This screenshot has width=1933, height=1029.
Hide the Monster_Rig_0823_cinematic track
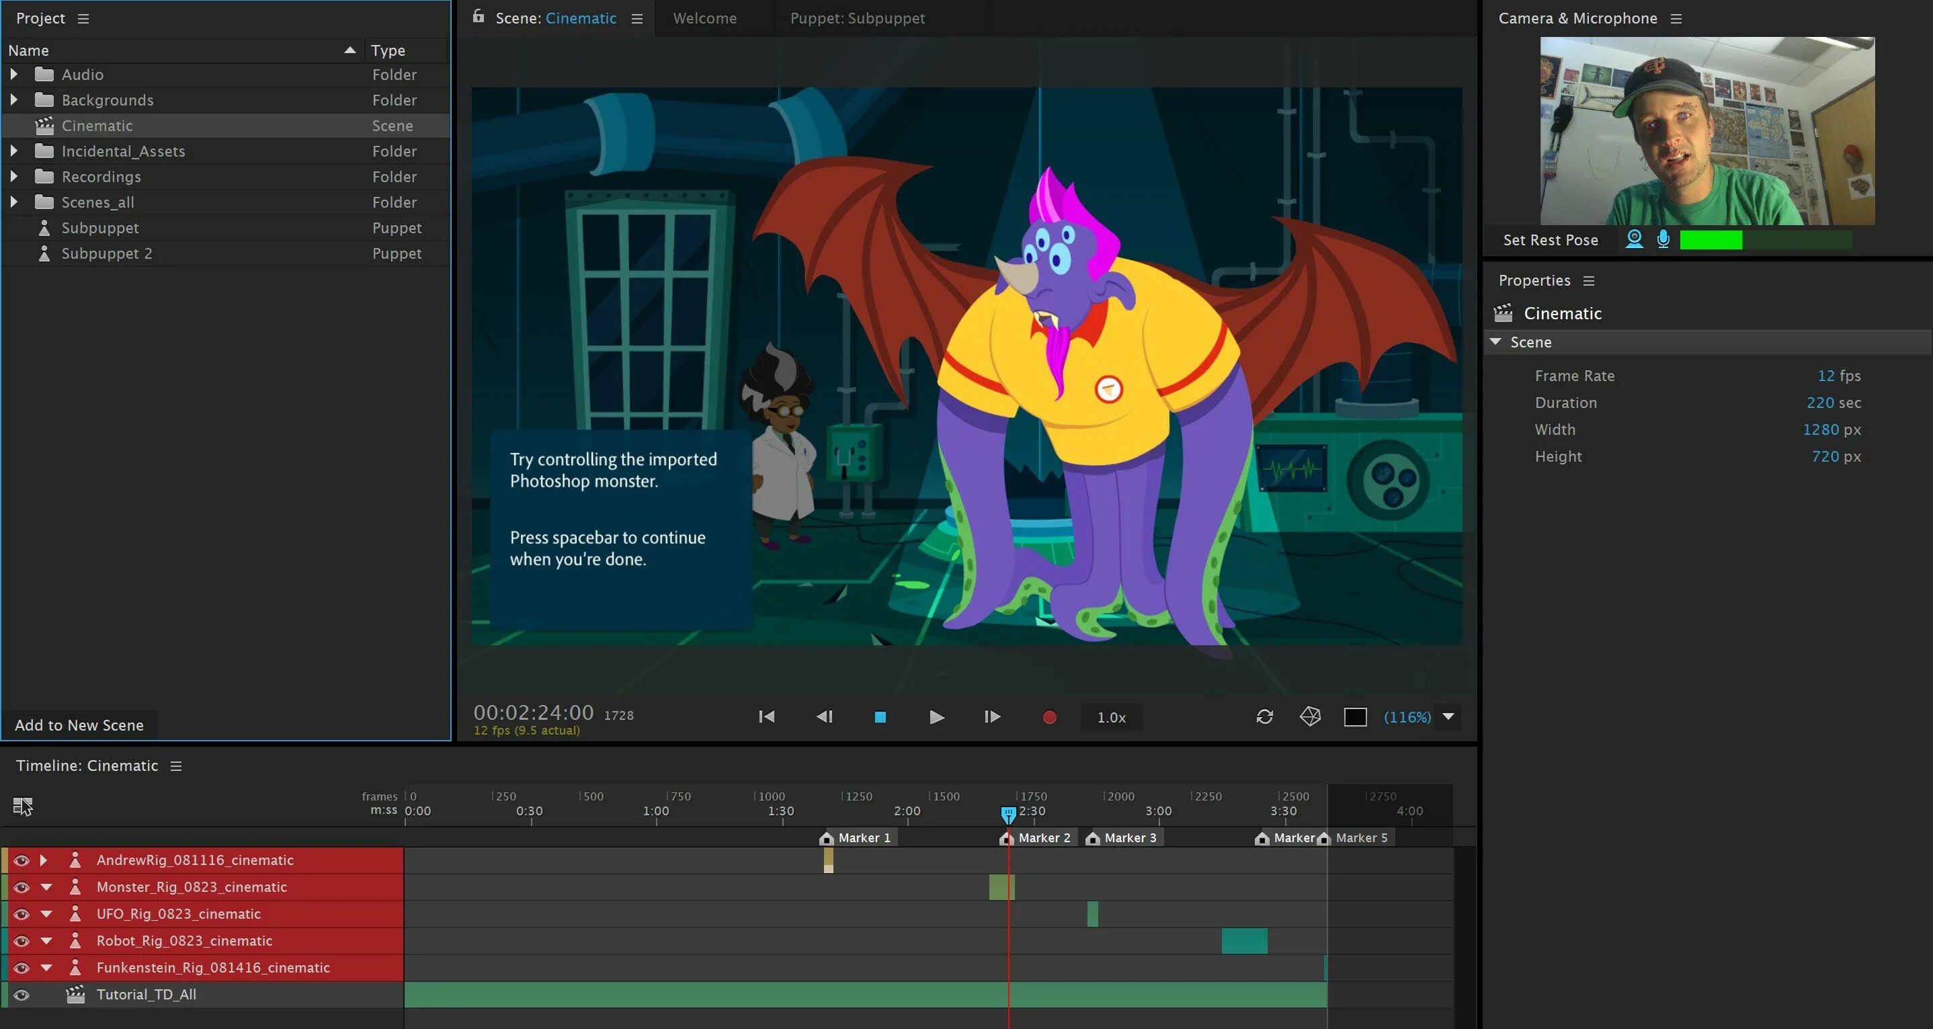pos(21,887)
